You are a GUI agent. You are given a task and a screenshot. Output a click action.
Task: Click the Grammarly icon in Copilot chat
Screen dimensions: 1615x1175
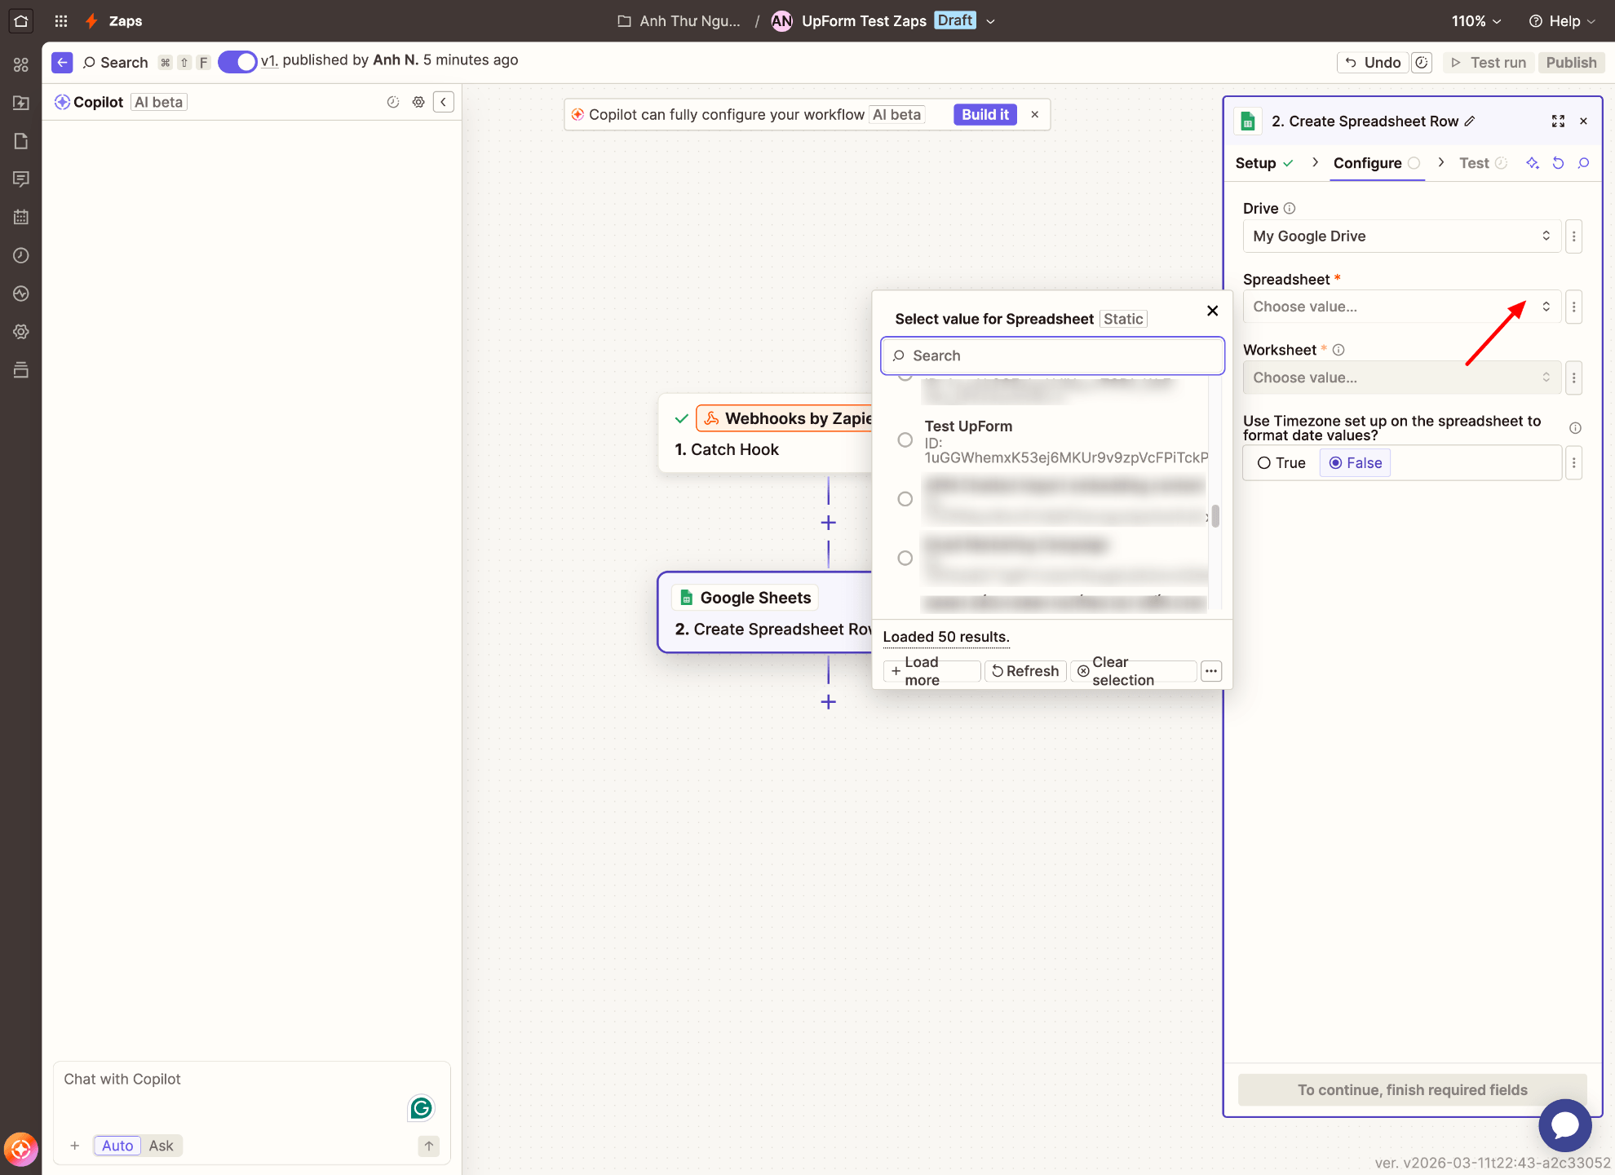pos(421,1107)
